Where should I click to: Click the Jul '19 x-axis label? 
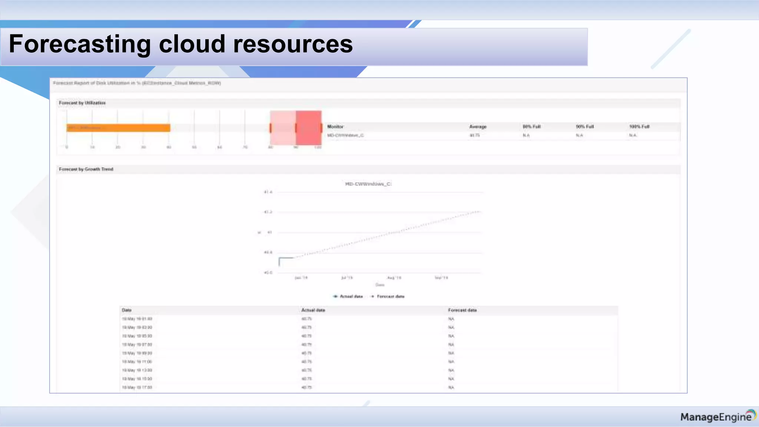347,278
